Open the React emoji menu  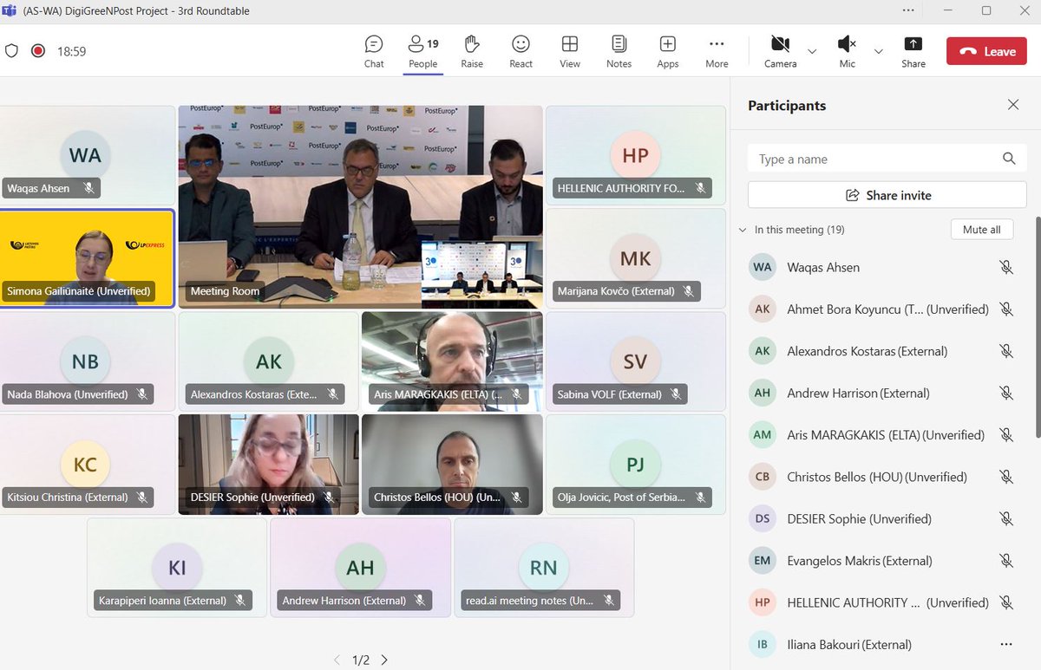click(x=520, y=51)
